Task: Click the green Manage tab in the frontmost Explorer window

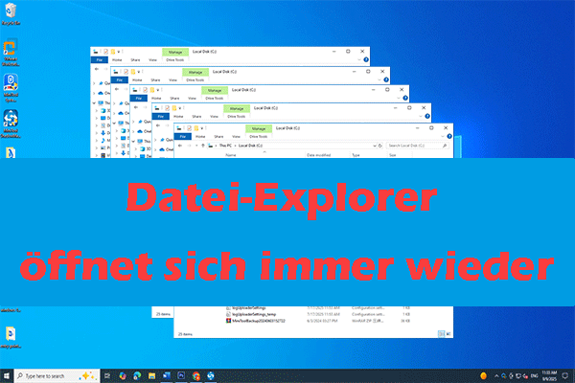Action: click(259, 128)
